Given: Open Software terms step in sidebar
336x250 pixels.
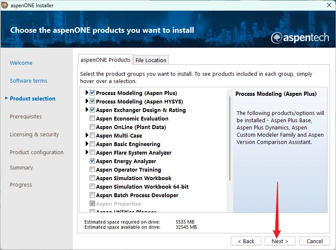Looking at the screenshot, I should point(29,80).
